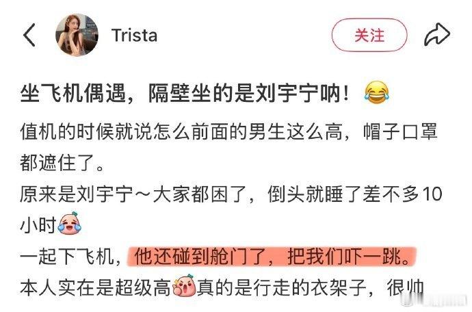Click the name 刘宇宁 in the title
The image size is (472, 312).
tap(287, 94)
